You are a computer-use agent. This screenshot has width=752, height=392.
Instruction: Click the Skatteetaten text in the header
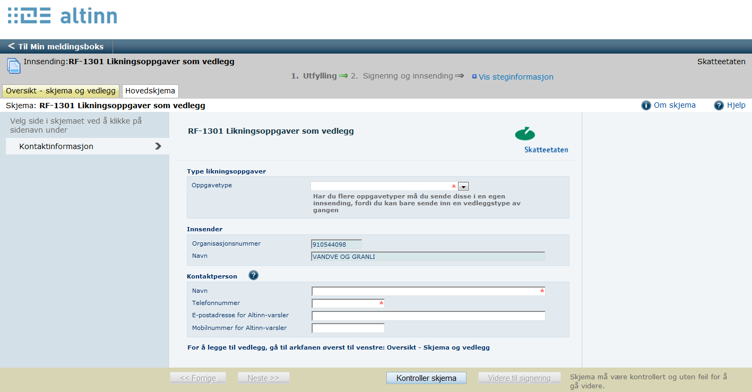pos(721,62)
